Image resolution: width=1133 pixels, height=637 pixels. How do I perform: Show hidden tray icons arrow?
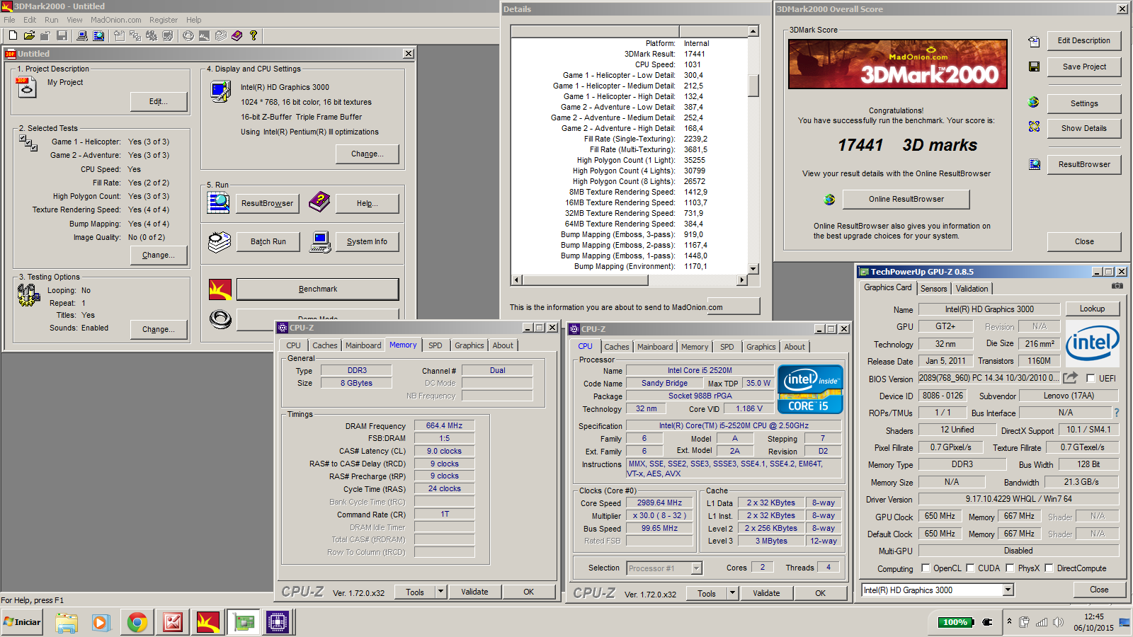pyautogui.click(x=1009, y=622)
